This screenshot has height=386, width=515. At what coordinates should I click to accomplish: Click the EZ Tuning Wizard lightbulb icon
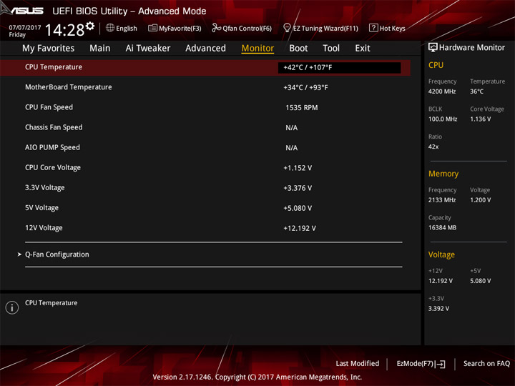click(287, 28)
